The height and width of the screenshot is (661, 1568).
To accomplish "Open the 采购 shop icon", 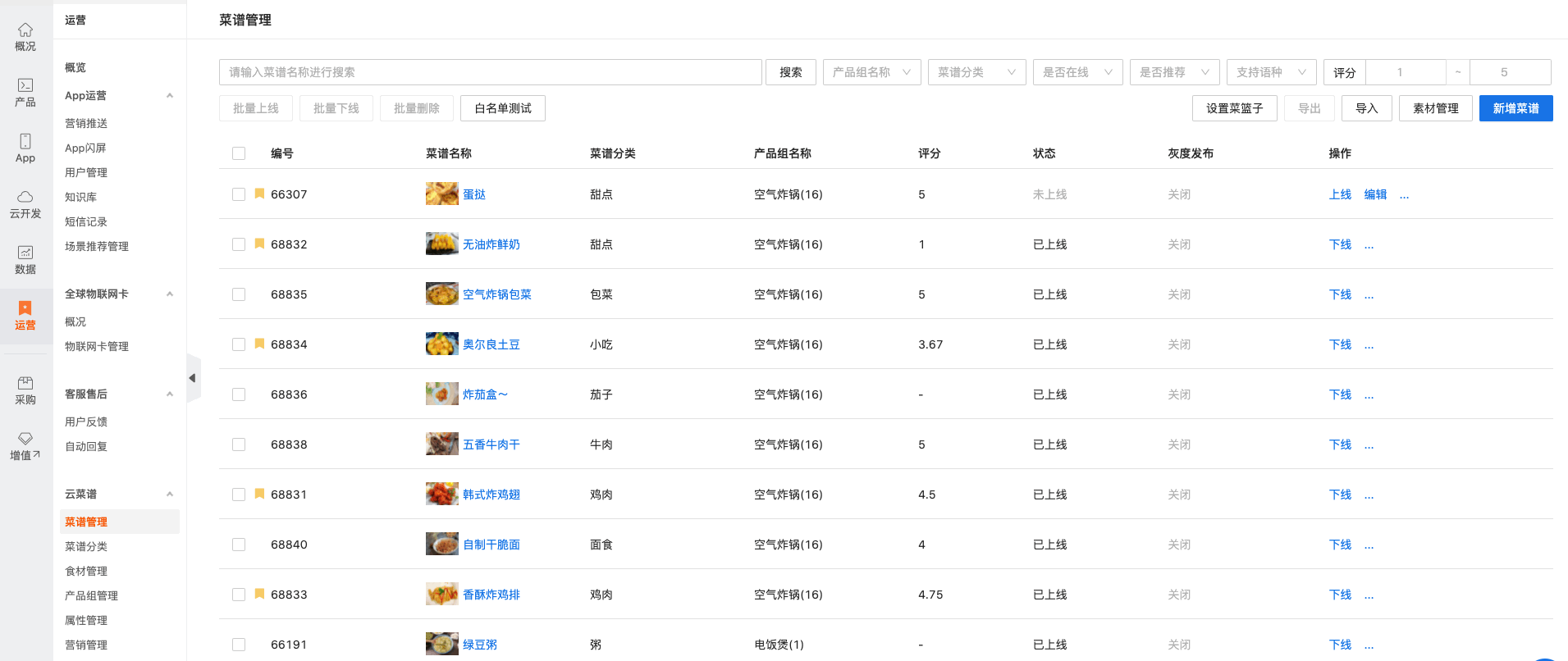I will click(x=25, y=390).
